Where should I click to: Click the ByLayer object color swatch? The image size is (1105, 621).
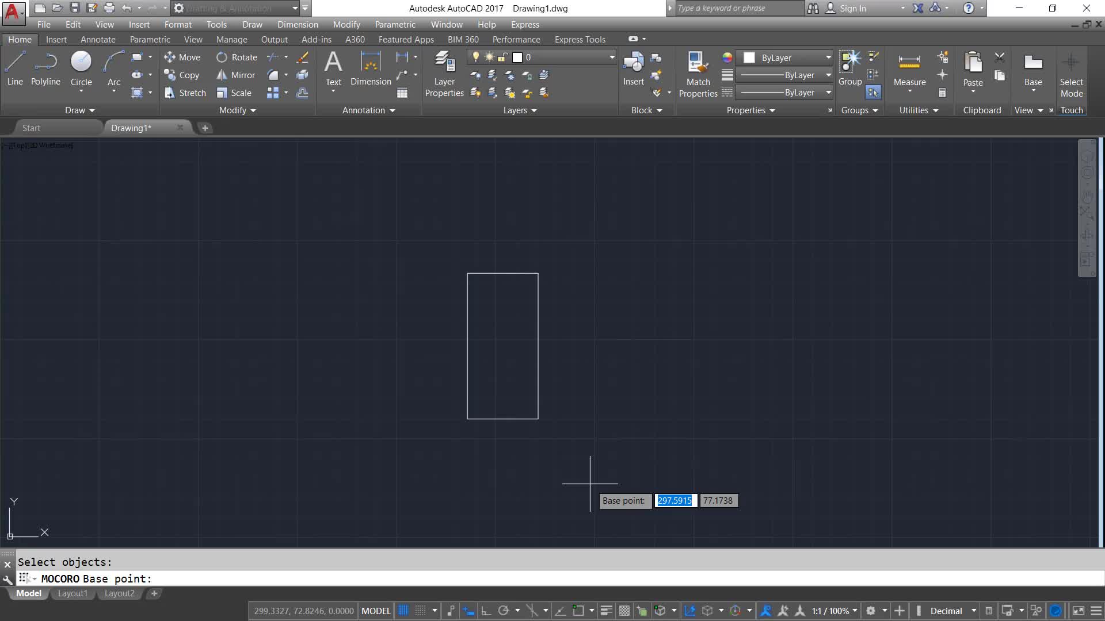(x=749, y=57)
